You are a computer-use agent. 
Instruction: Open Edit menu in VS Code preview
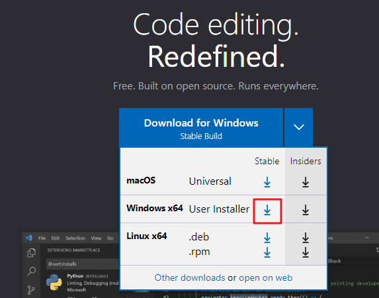(x=56, y=238)
